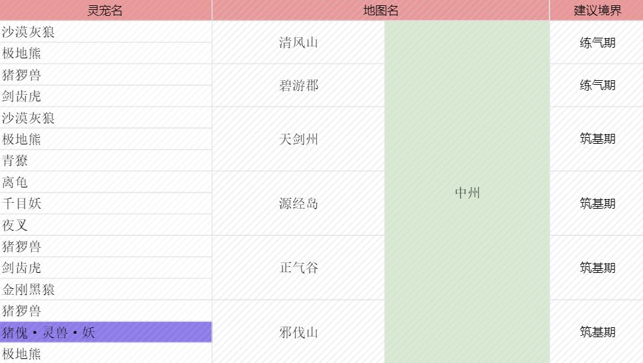Click the 离龟 cell
This screenshot has width=643, height=363.
point(105,182)
